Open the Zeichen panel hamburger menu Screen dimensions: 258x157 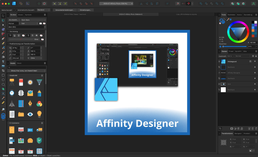pos(45,15)
